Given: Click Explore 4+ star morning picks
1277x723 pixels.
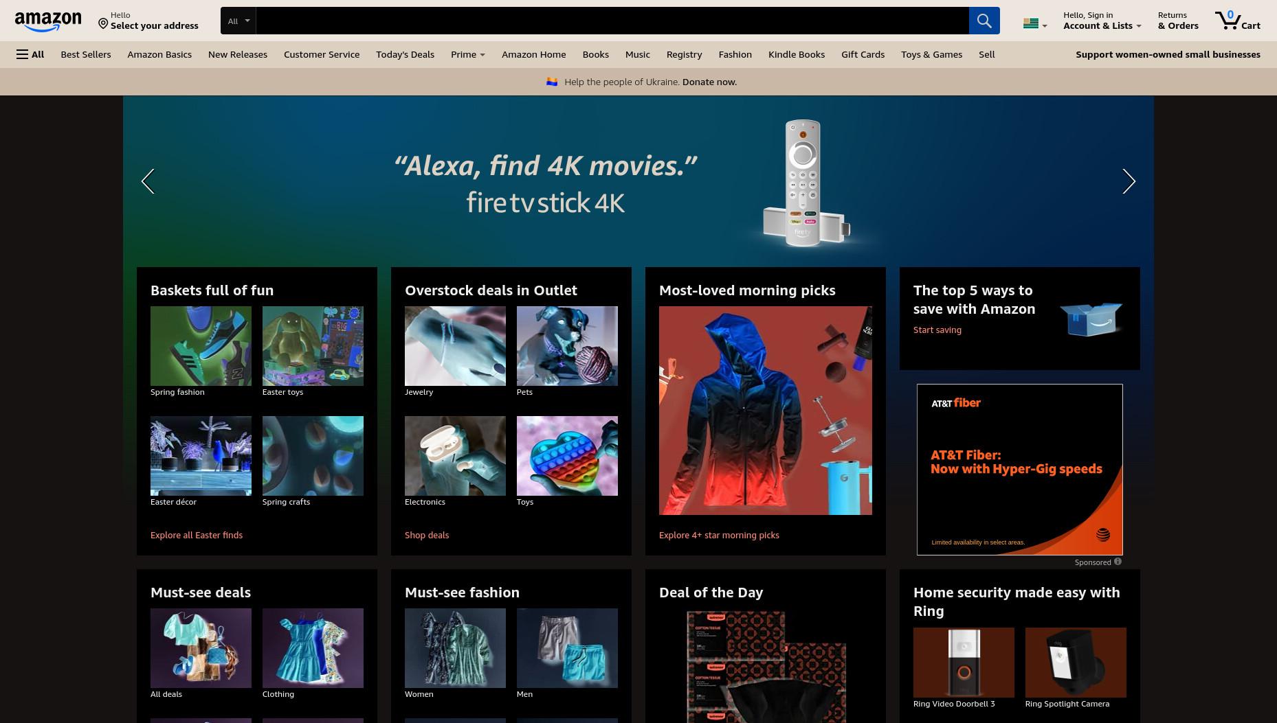Looking at the screenshot, I should click(719, 535).
